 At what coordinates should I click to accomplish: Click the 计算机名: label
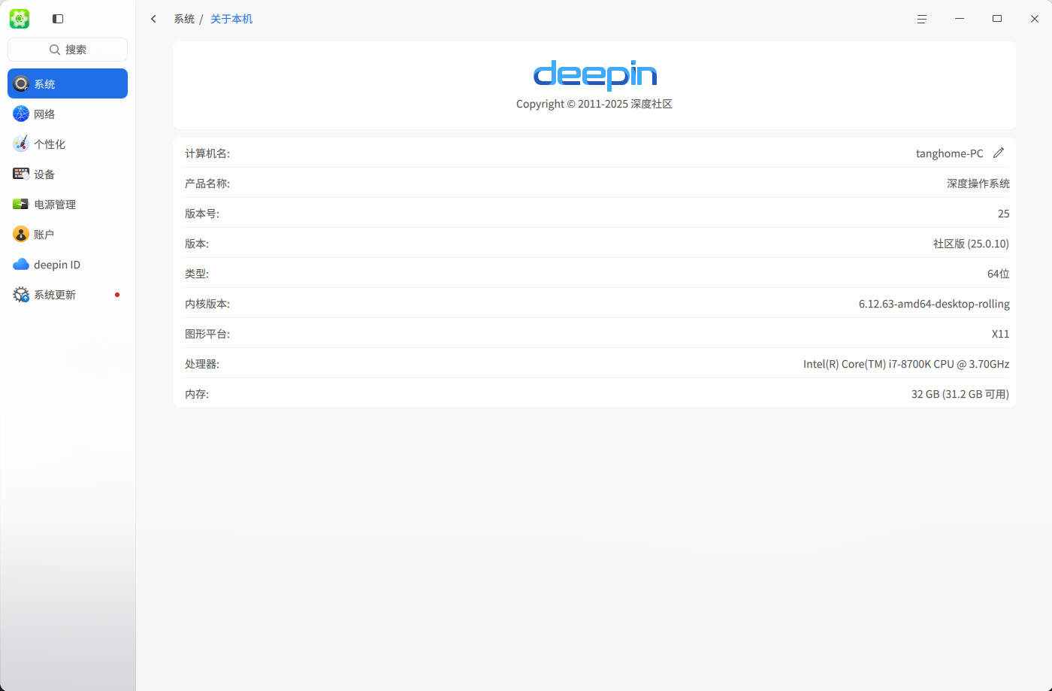(207, 153)
